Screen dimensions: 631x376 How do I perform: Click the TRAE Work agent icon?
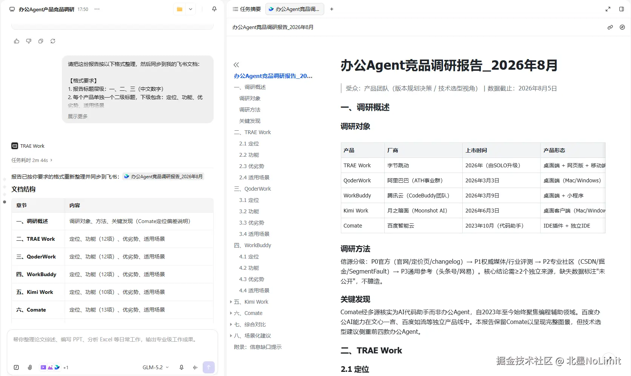pyautogui.click(x=15, y=146)
